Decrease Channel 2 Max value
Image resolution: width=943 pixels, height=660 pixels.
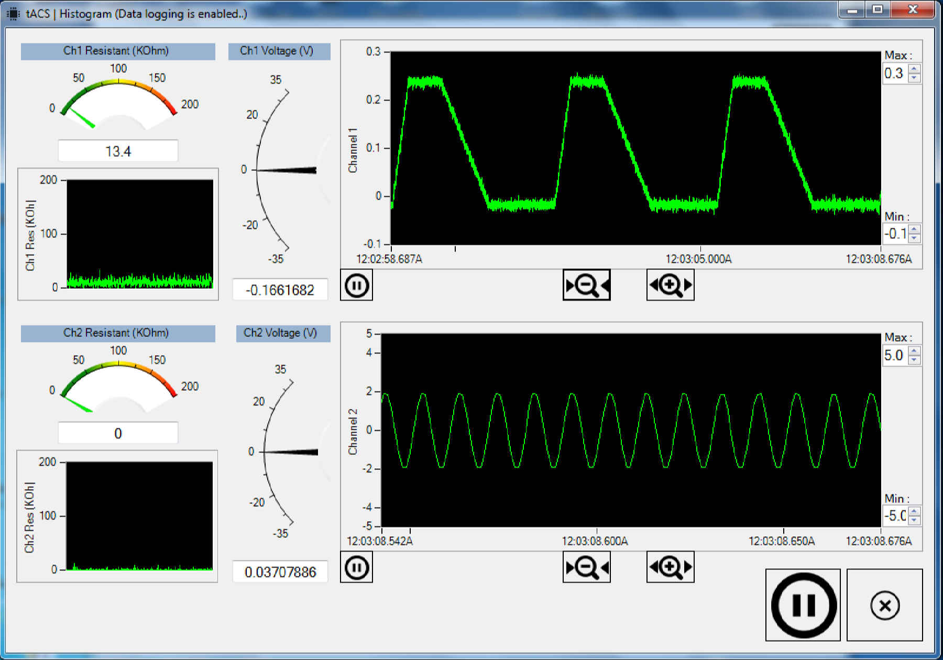[914, 359]
